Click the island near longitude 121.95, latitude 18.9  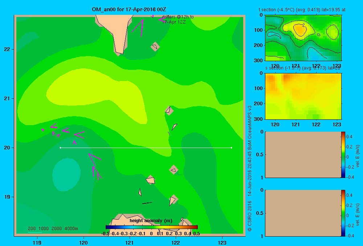(x=173, y=200)
